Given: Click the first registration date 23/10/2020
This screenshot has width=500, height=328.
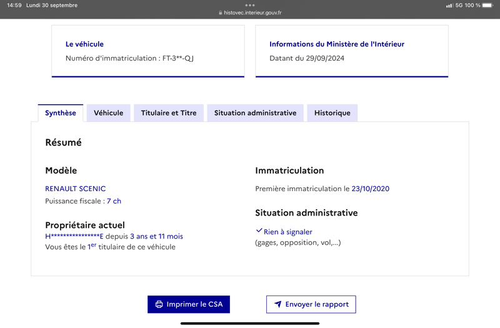Looking at the screenshot, I should pyautogui.click(x=370, y=189).
